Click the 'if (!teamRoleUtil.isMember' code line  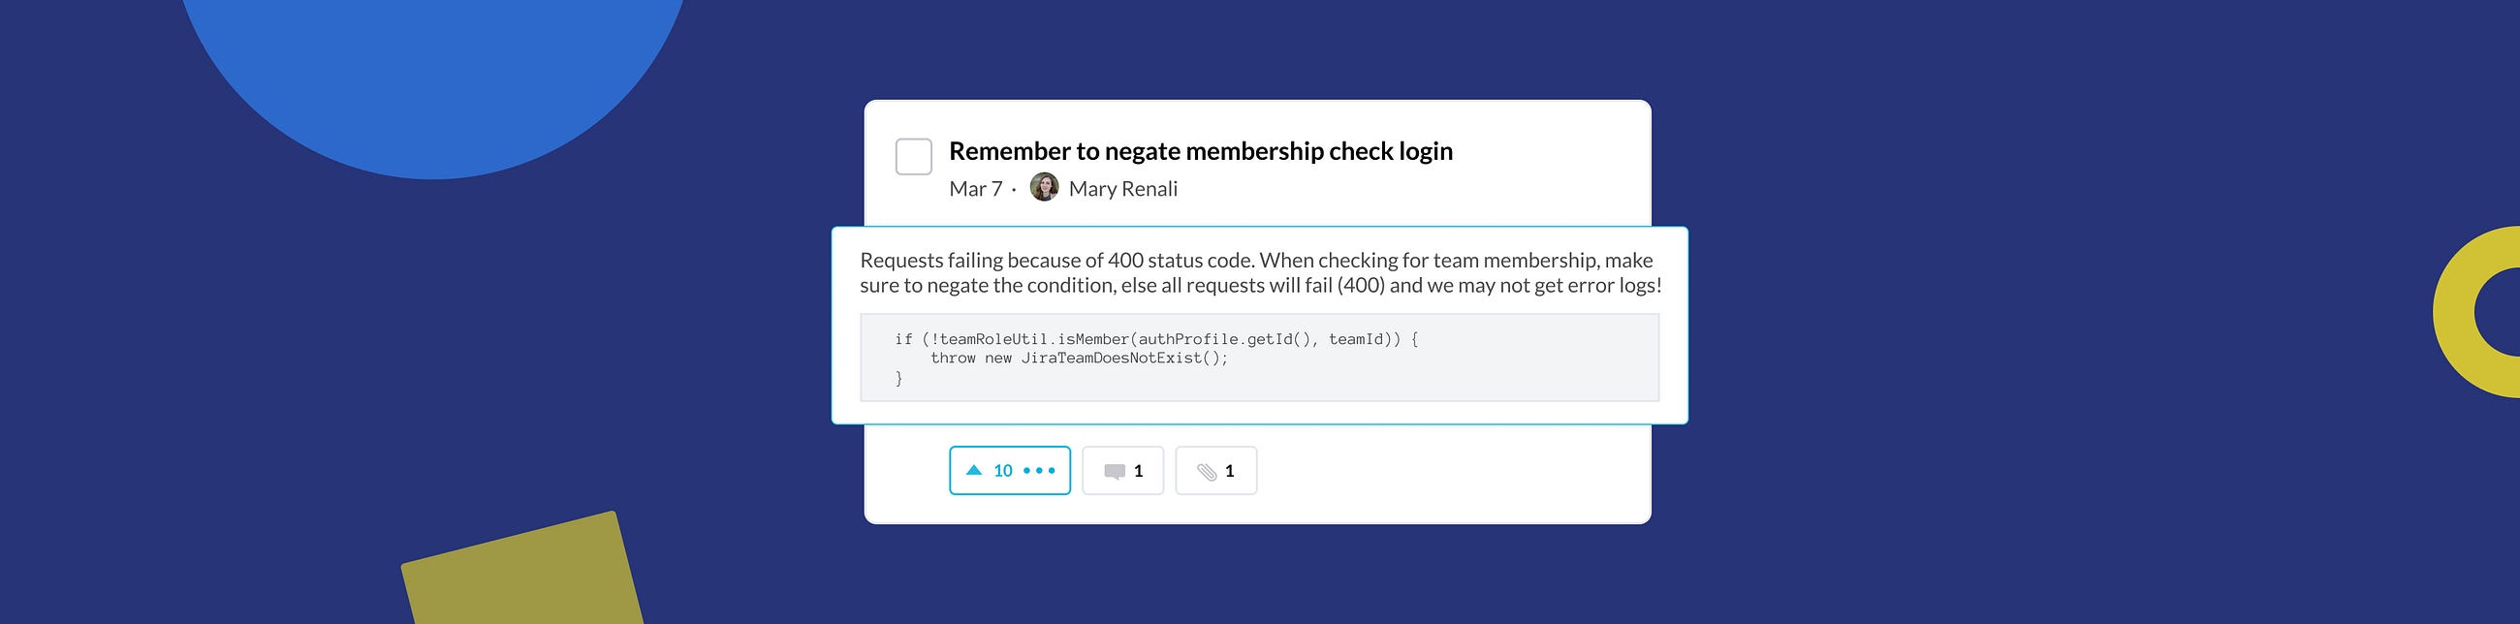click(x=1156, y=339)
